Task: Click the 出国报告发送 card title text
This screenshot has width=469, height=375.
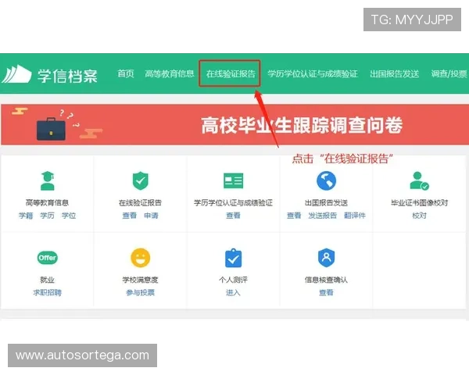Action: coord(326,203)
